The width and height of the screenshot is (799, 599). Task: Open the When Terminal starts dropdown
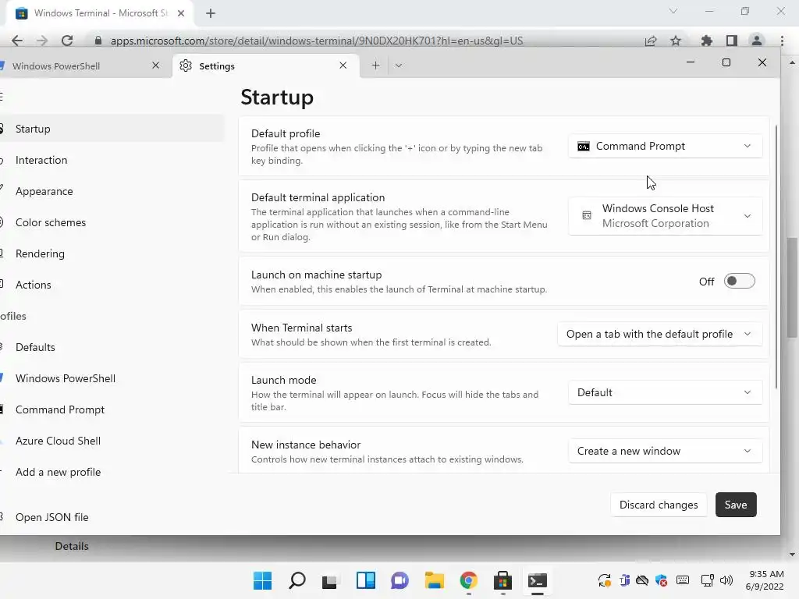click(x=659, y=334)
